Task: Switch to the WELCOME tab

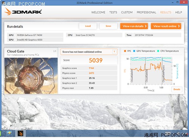Action: tap(98, 12)
